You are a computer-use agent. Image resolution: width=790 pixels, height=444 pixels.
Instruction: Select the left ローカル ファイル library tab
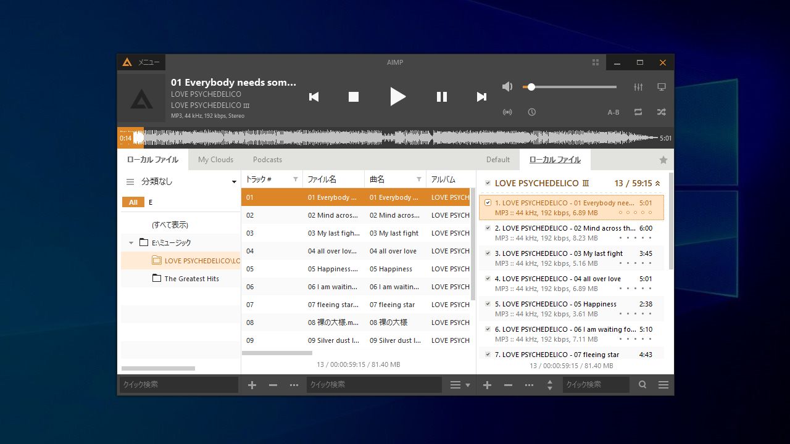tap(152, 160)
